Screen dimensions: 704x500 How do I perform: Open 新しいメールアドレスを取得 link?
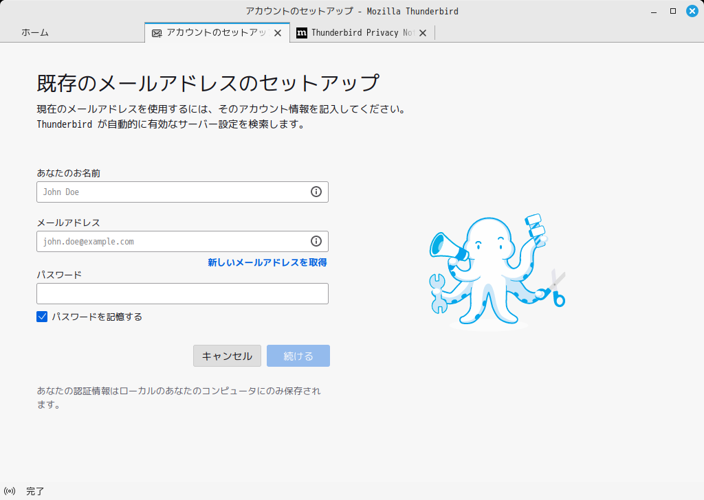click(x=267, y=262)
